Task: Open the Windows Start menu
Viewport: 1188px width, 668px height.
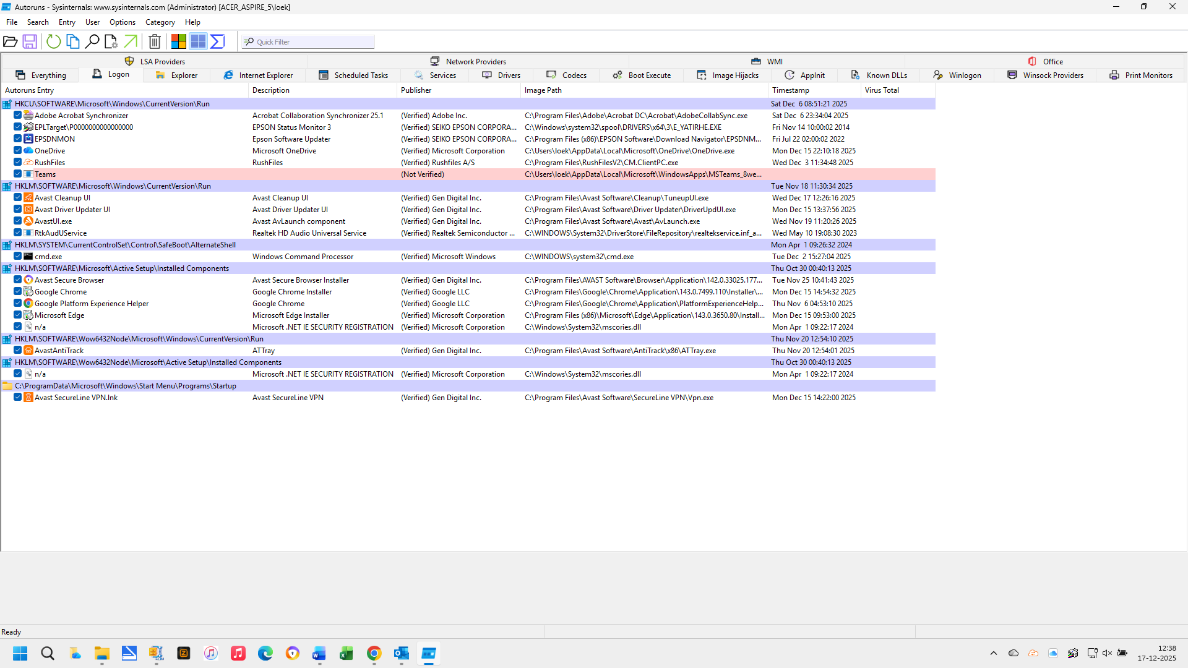Action: tap(20, 653)
